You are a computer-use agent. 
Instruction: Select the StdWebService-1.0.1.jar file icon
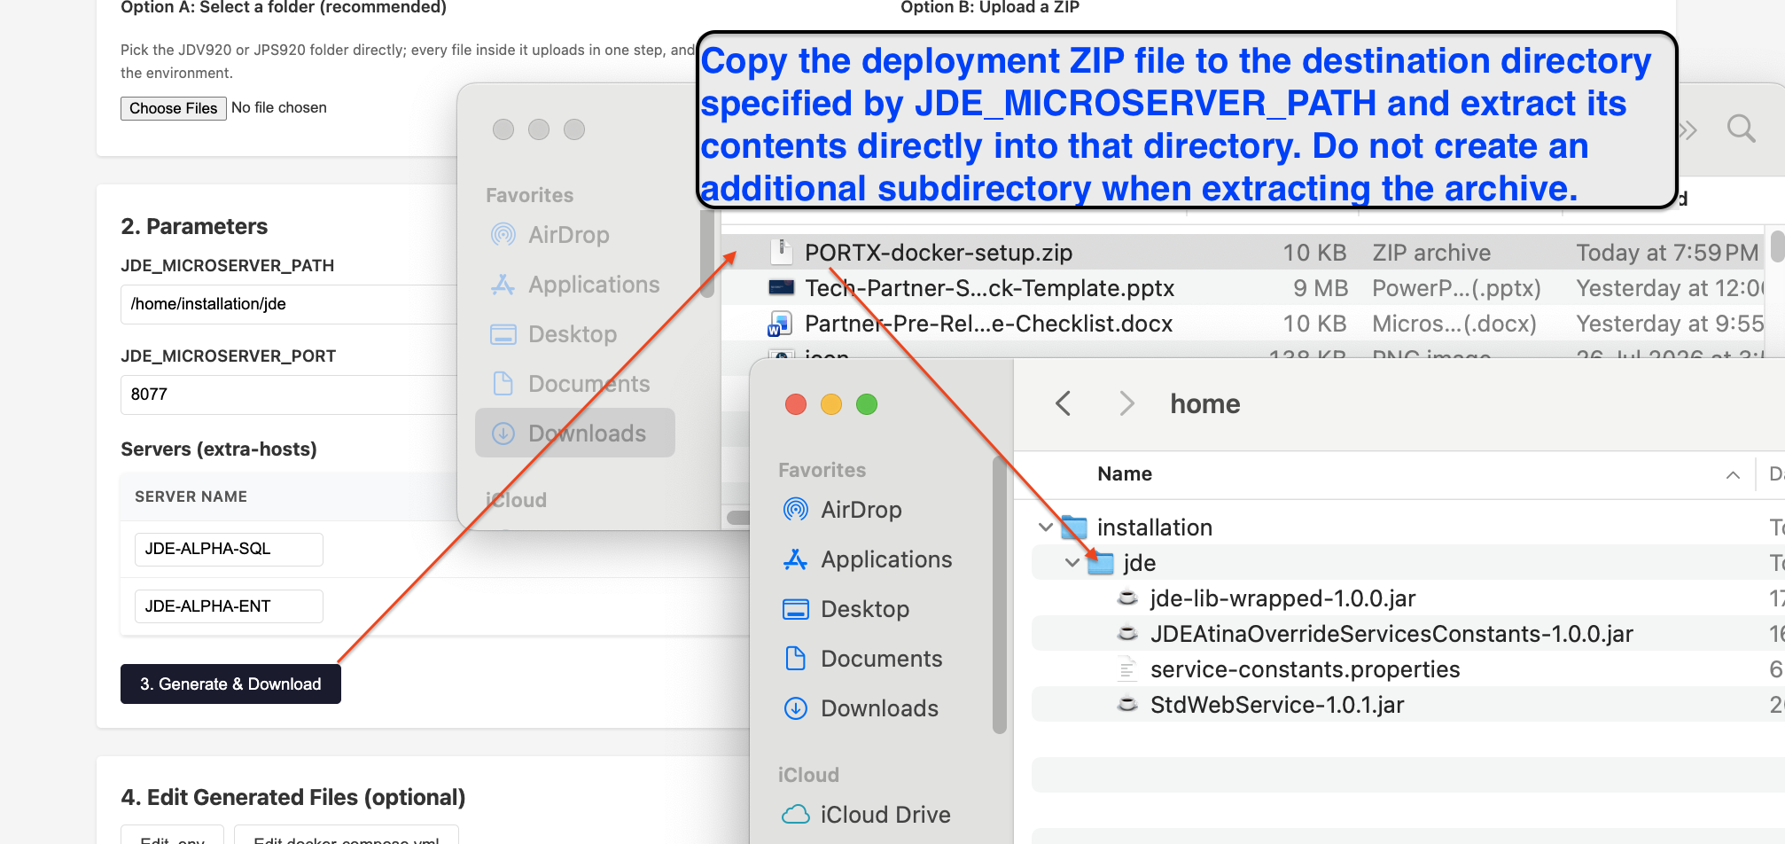(x=1127, y=705)
